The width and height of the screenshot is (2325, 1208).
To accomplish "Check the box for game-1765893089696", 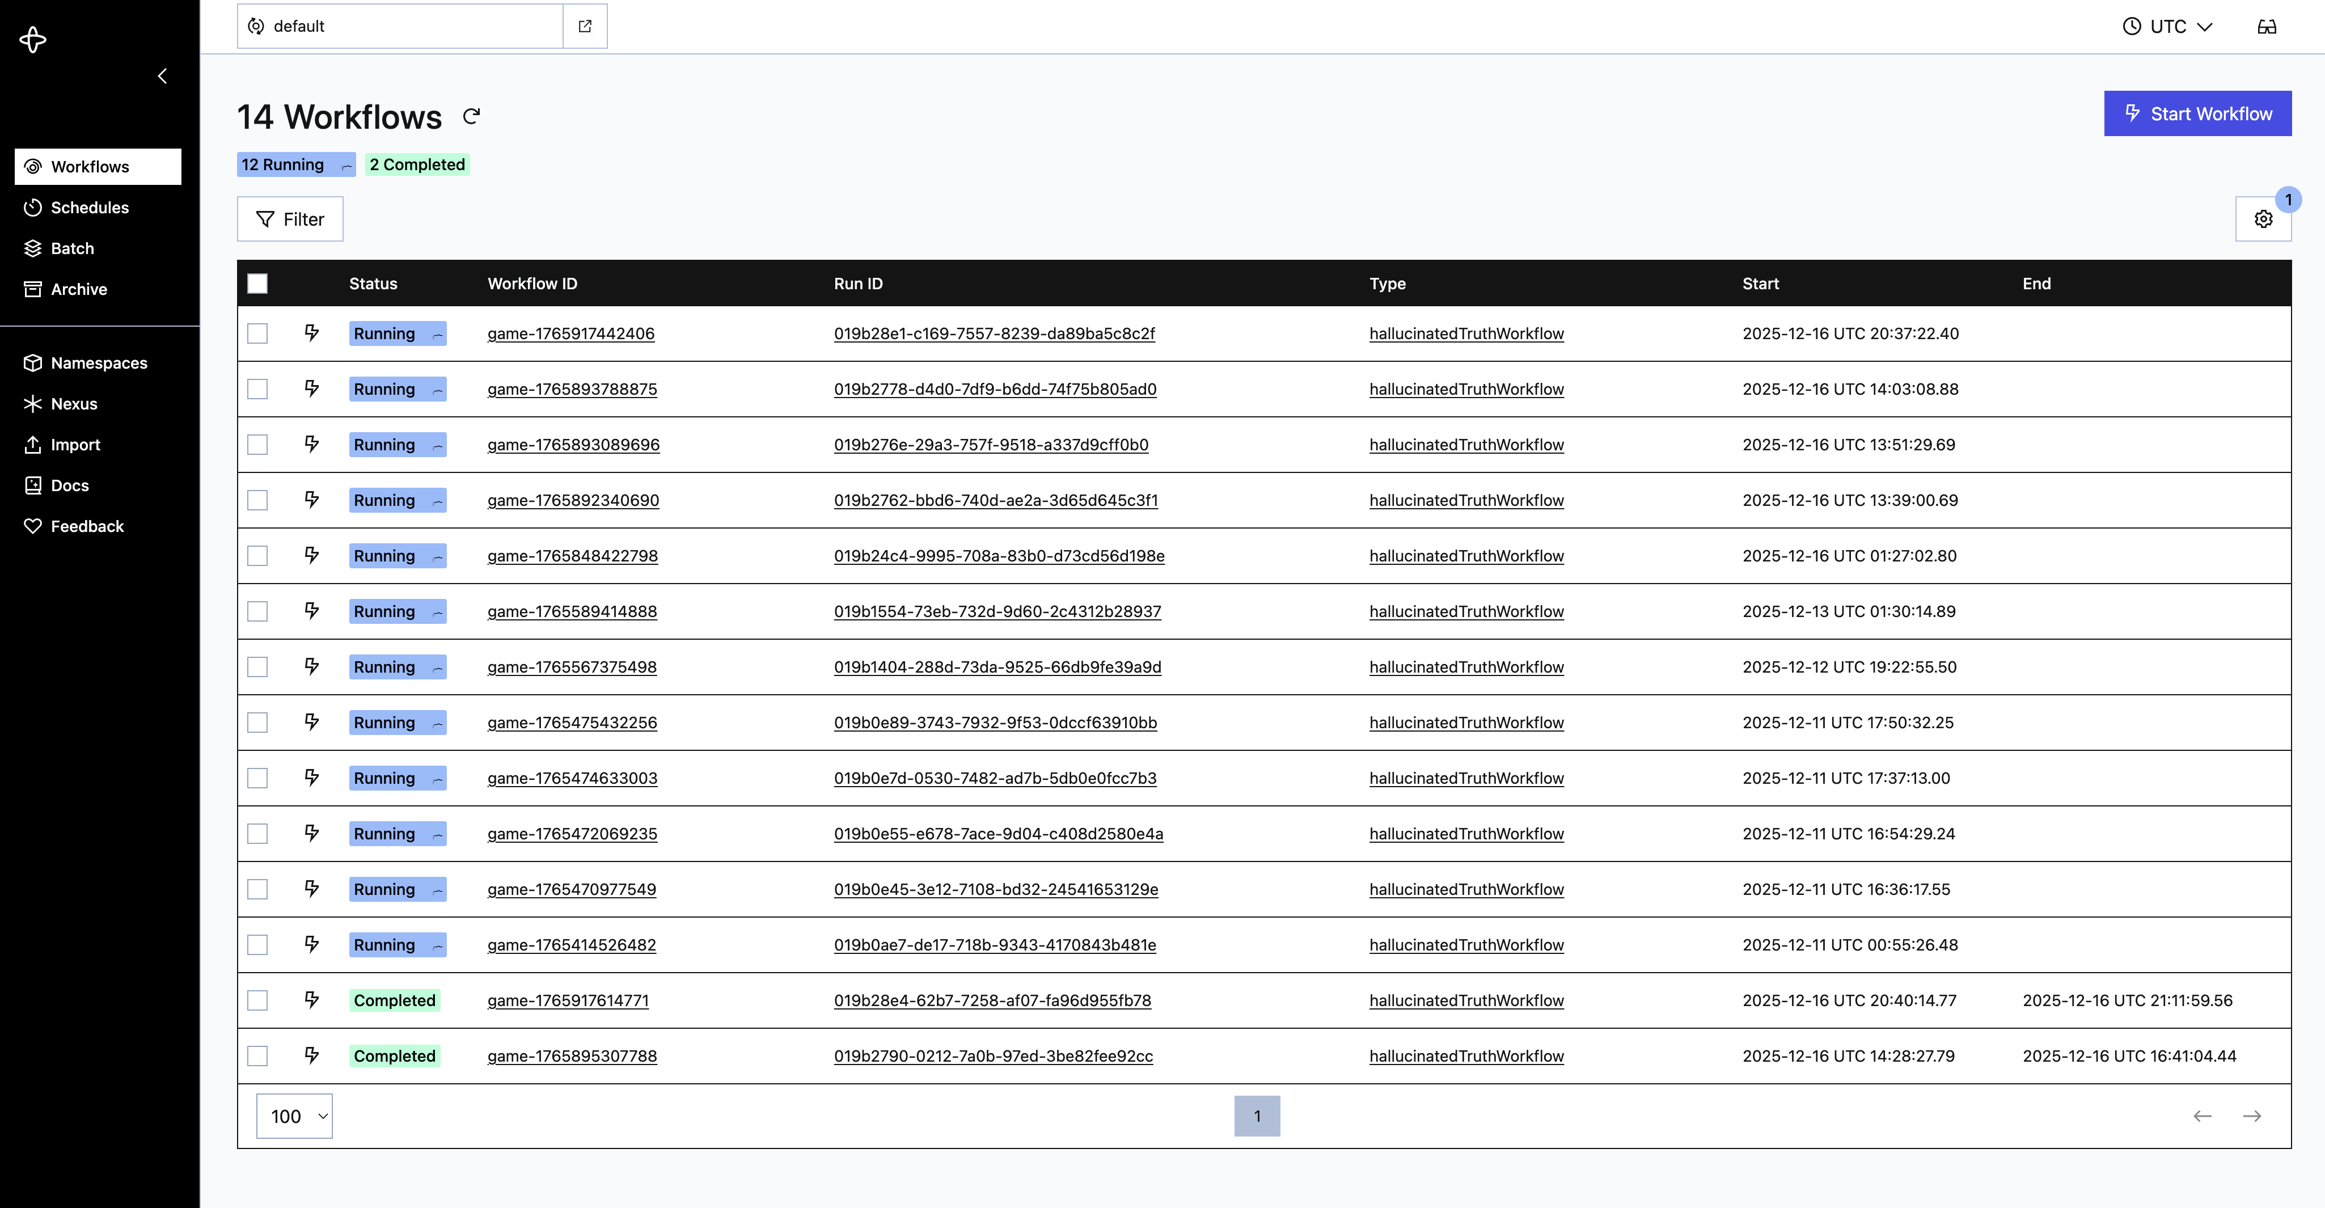I will point(257,444).
